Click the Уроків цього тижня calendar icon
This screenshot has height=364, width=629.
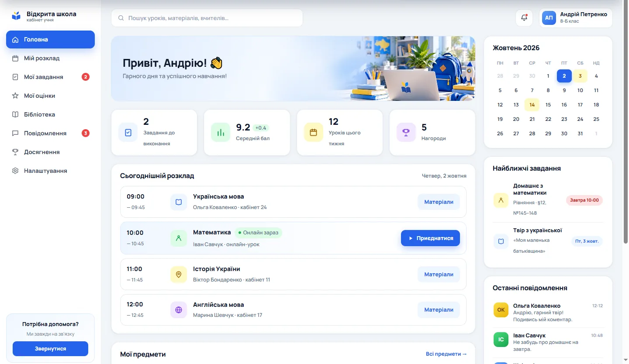(313, 132)
